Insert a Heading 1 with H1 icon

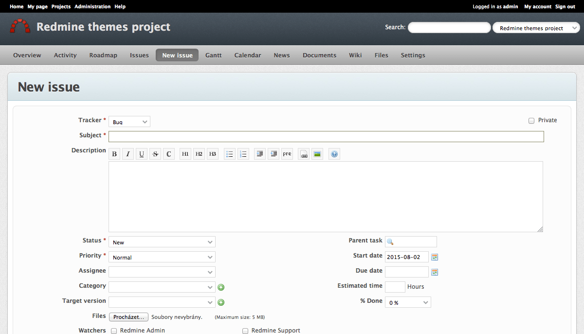coord(185,154)
